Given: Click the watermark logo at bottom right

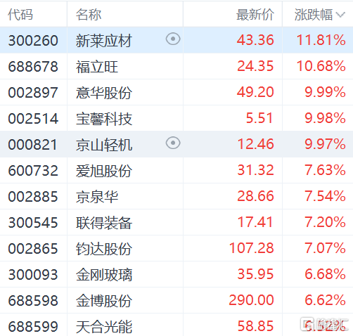Looking at the screenshot, I should [x=324, y=325].
